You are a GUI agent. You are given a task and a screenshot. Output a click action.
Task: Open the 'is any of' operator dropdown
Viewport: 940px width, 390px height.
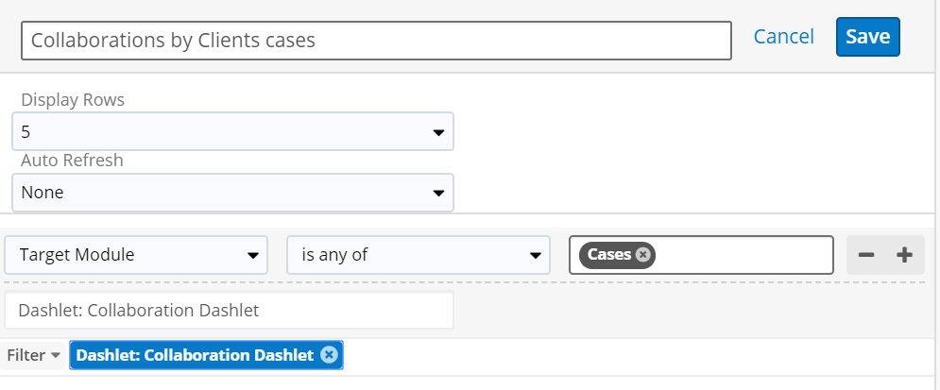click(x=419, y=255)
